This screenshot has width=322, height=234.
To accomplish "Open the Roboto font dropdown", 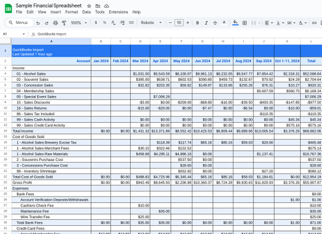I will click(151, 23).
